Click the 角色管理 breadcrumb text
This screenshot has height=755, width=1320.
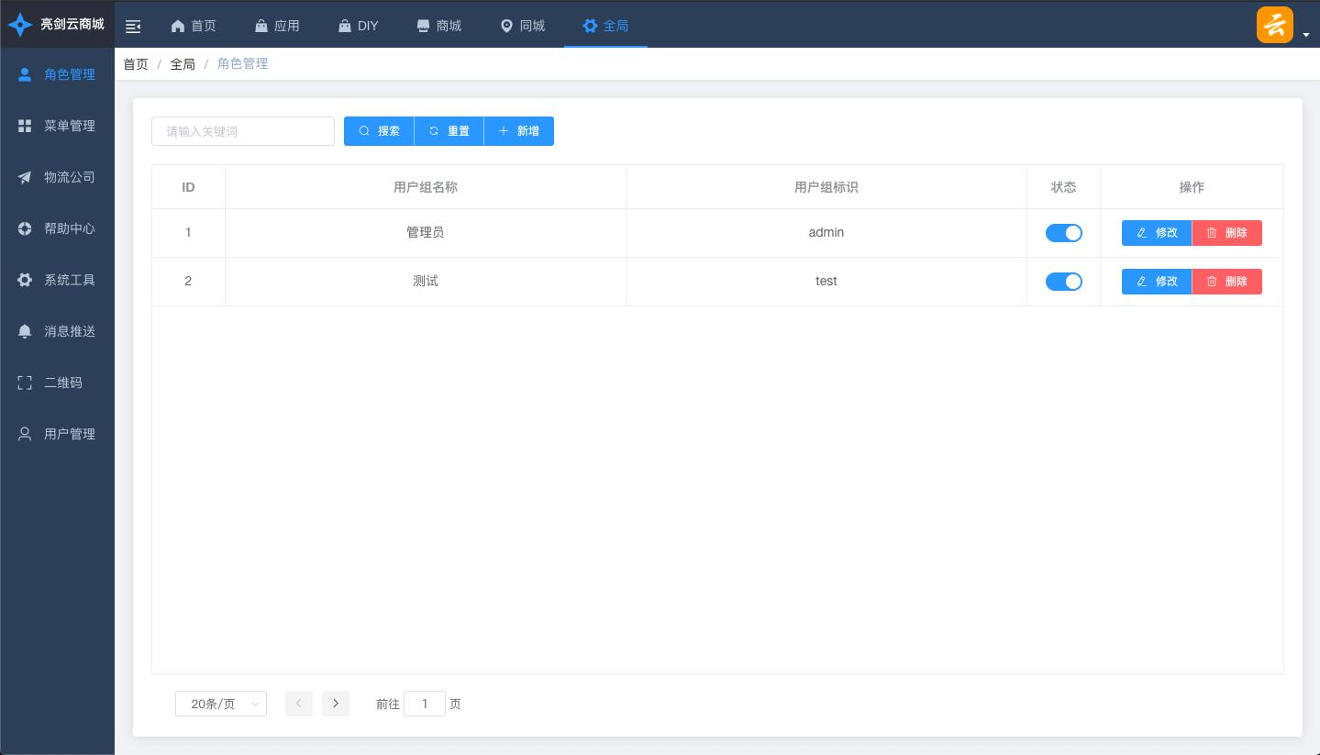tap(242, 64)
